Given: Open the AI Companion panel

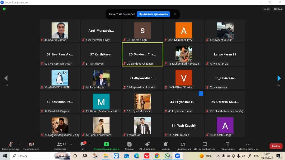Looking at the screenshot, I should pyautogui.click(x=147, y=146).
